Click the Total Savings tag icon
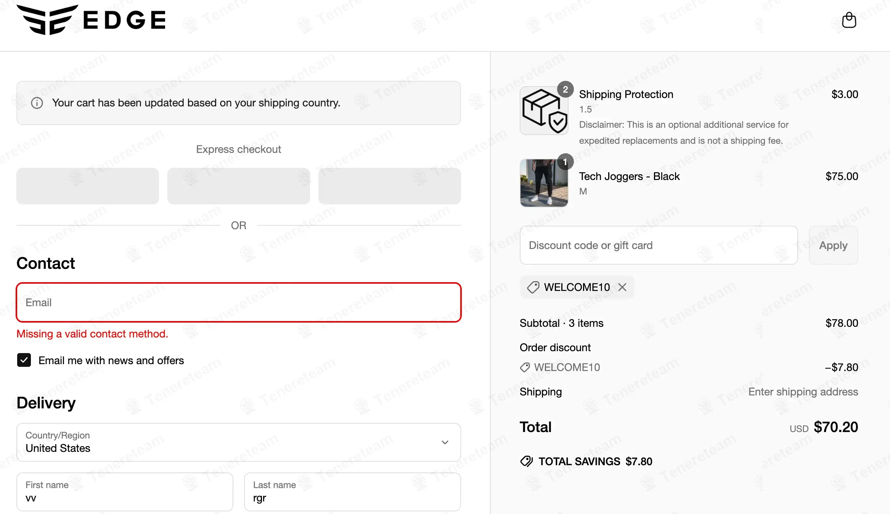 coord(527,461)
